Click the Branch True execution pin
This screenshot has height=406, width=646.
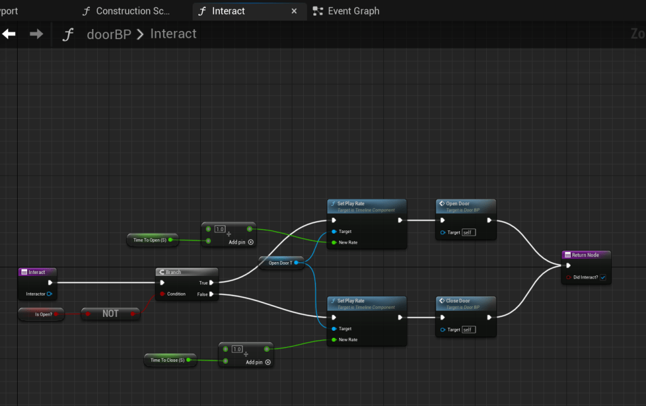[212, 283]
